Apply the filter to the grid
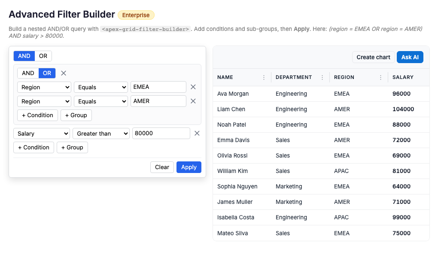Image resolution: width=438 pixels, height=279 pixels. 189,167
